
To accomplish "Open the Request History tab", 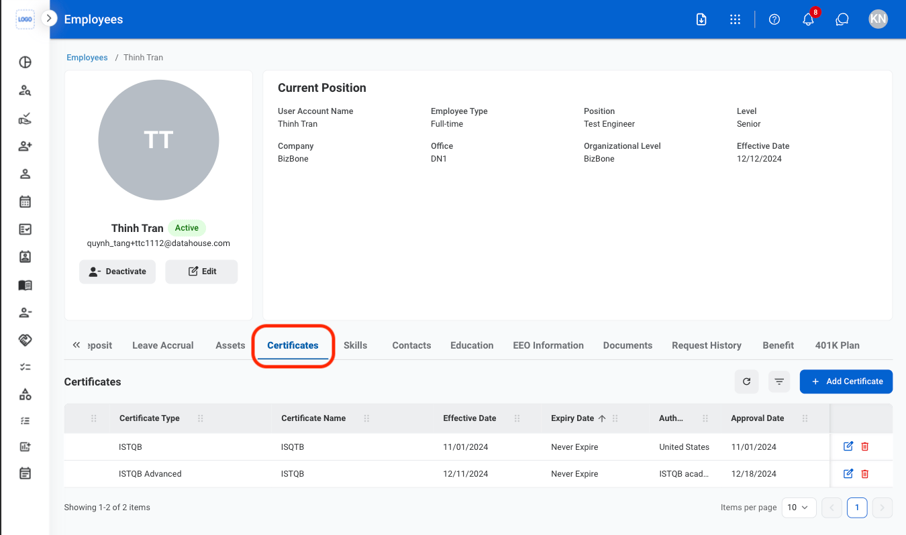I will 707,345.
